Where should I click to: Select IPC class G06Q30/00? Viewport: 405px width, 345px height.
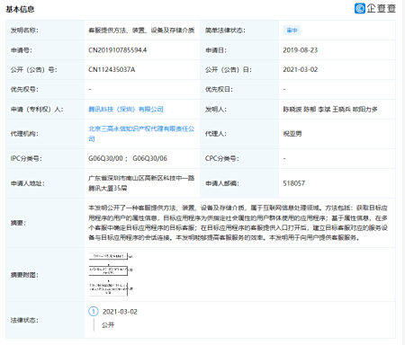pyautogui.click(x=105, y=158)
